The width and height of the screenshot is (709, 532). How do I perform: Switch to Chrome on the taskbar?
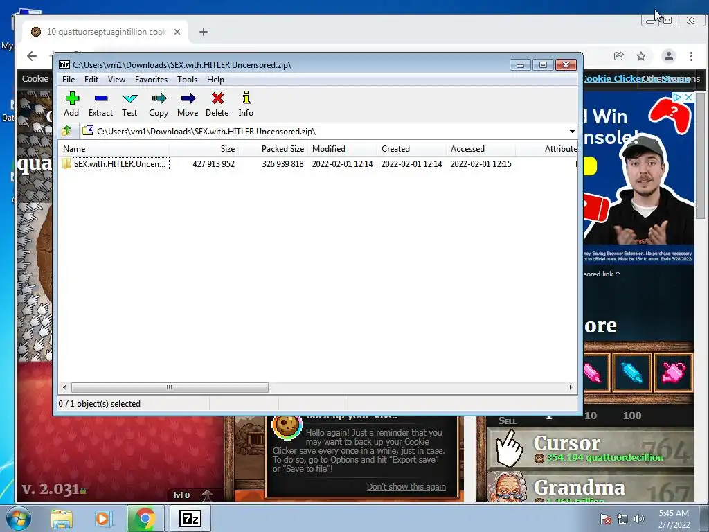[x=145, y=519]
